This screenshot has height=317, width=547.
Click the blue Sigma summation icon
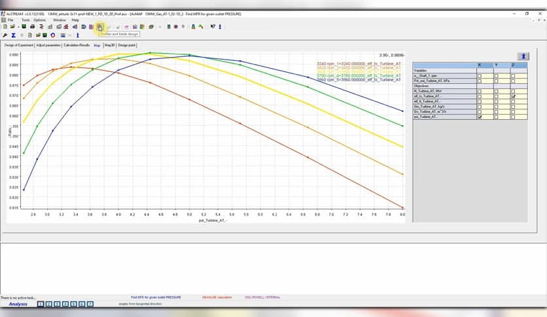click(x=13, y=35)
